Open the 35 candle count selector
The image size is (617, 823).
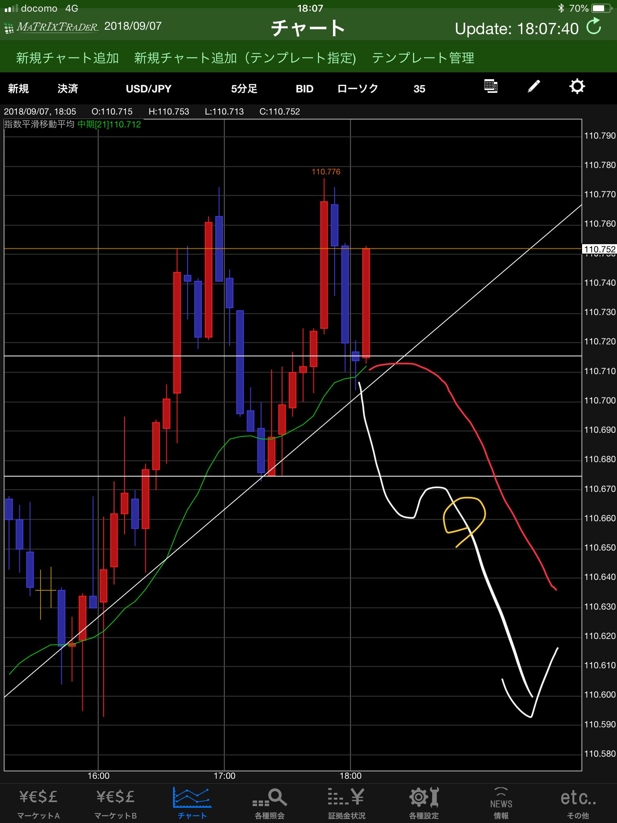(419, 89)
